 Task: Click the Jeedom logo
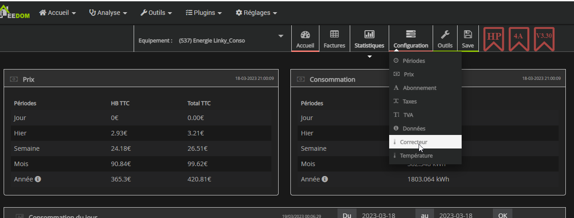pos(15,13)
